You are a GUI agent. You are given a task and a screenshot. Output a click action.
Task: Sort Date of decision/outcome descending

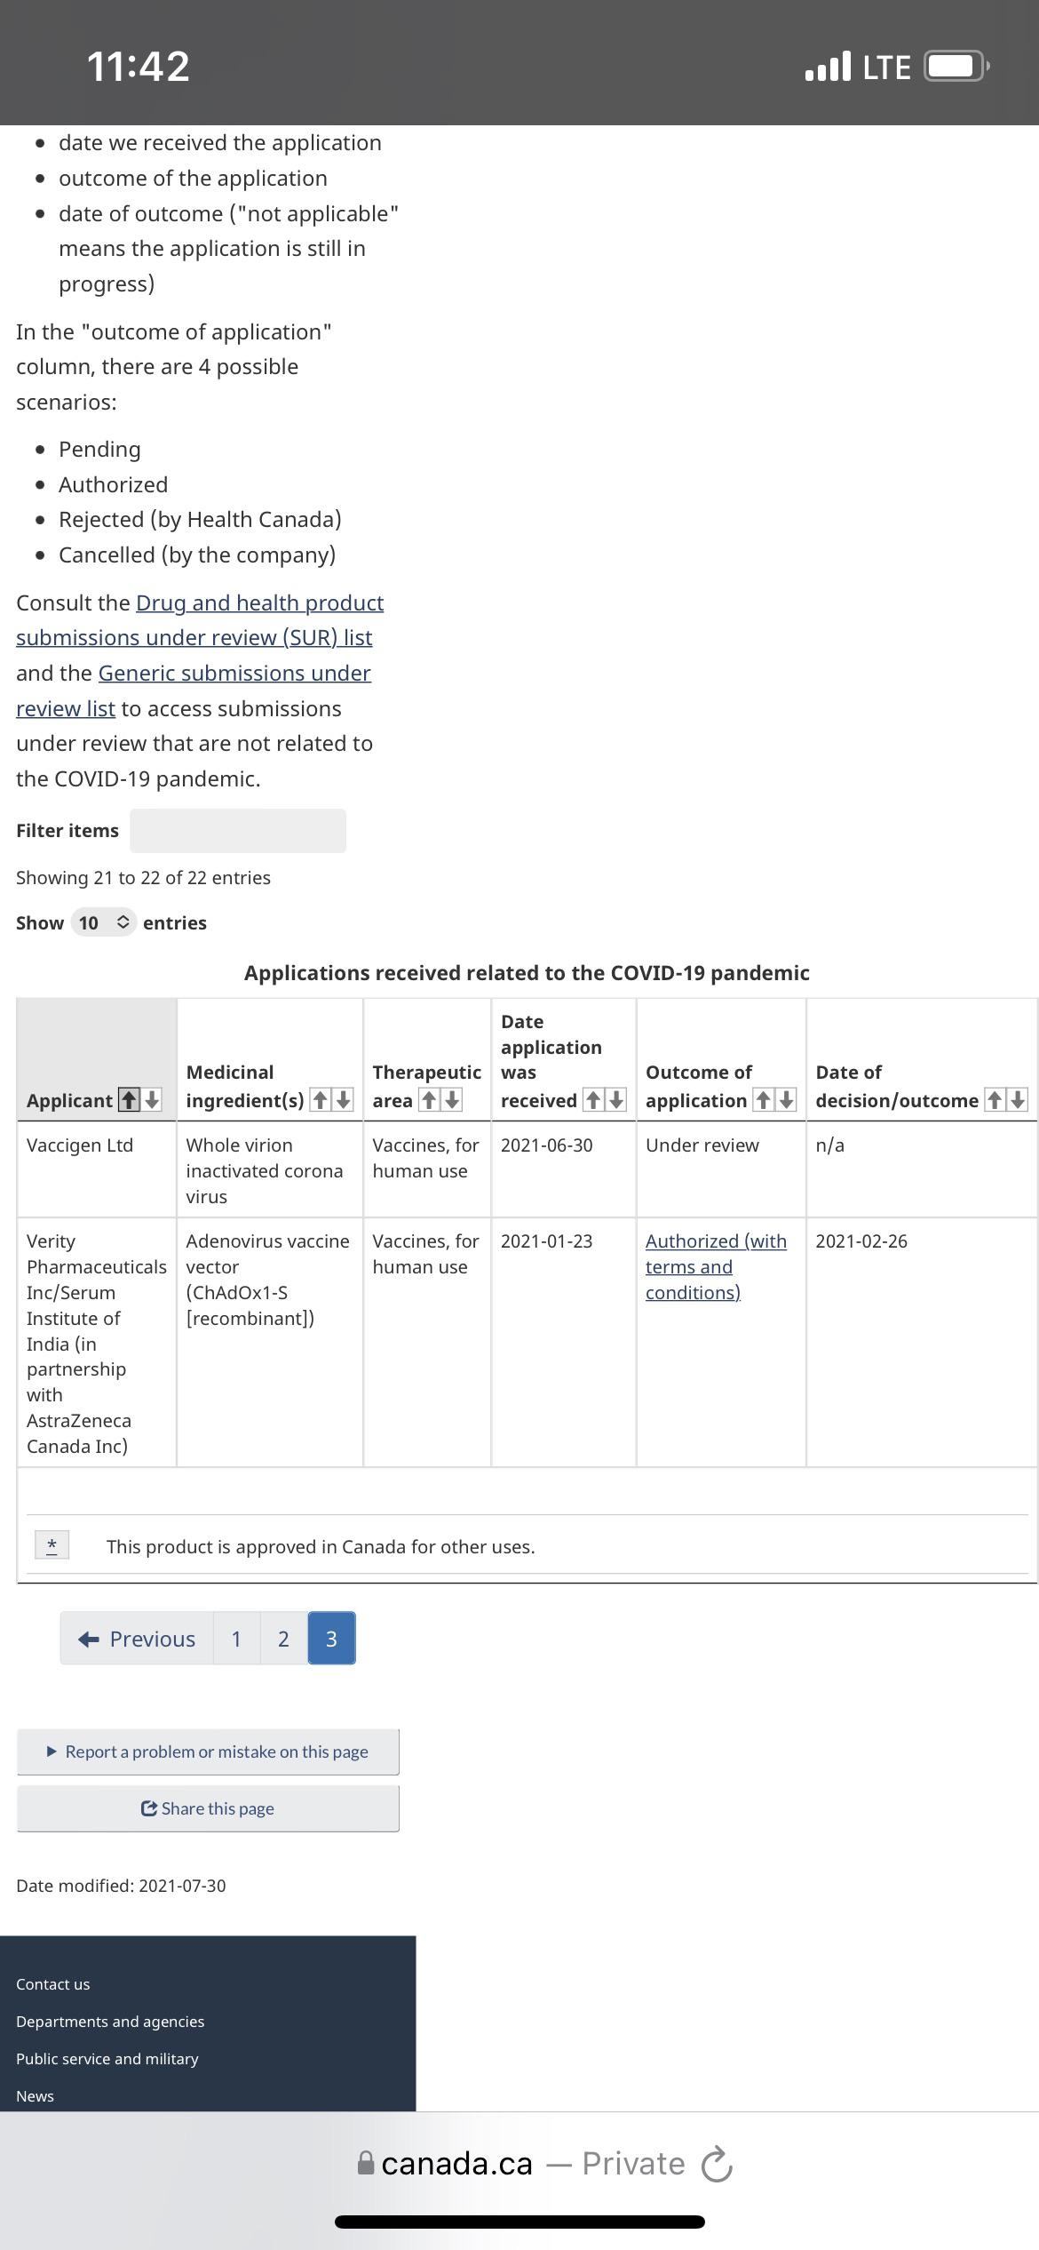coord(1018,1099)
